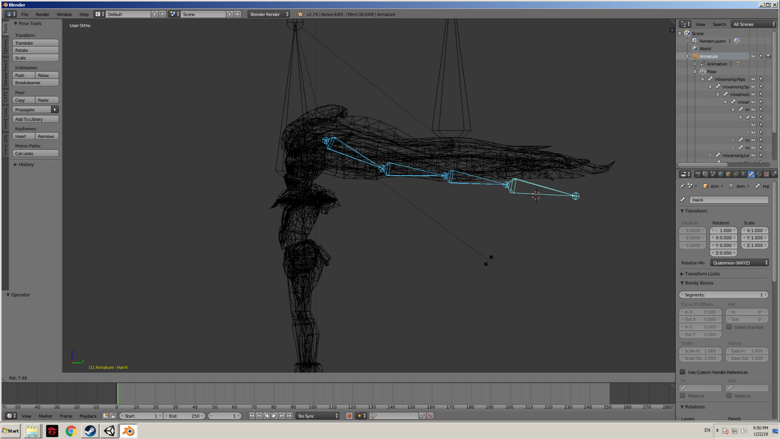Open the Blender Render engine dropdown

(268, 14)
